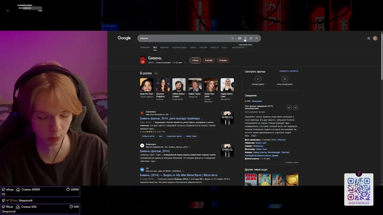The width and height of the screenshot is (383, 215).
Task: Click the Wikipedia site favicon
Action: click(142, 145)
